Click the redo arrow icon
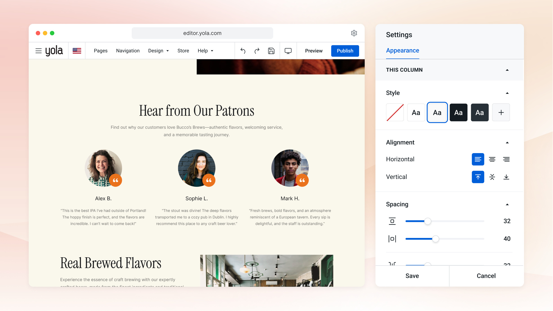Screen dimensions: 553x311 coord(257,51)
